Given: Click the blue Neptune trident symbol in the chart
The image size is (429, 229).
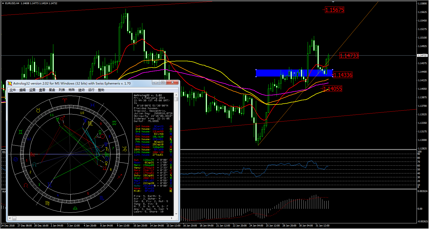Looking at the screenshot, I should tap(85, 120).
